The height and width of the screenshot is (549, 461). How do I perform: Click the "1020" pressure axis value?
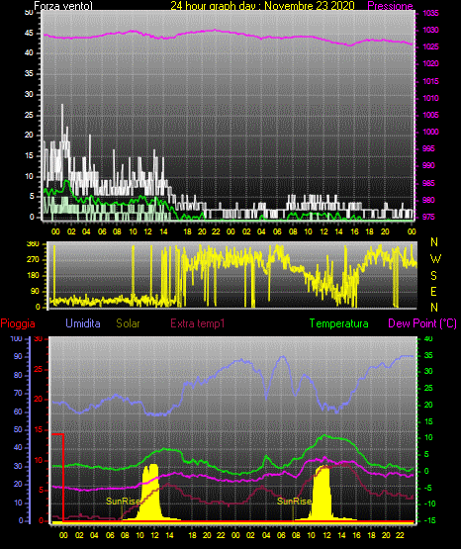tap(430, 63)
